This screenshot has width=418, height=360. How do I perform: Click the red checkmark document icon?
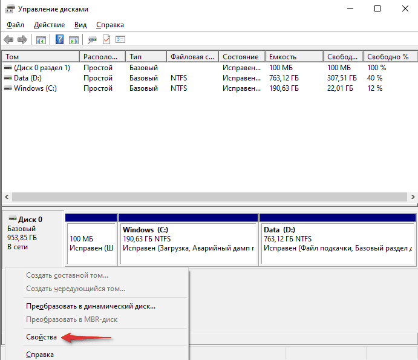(106, 40)
